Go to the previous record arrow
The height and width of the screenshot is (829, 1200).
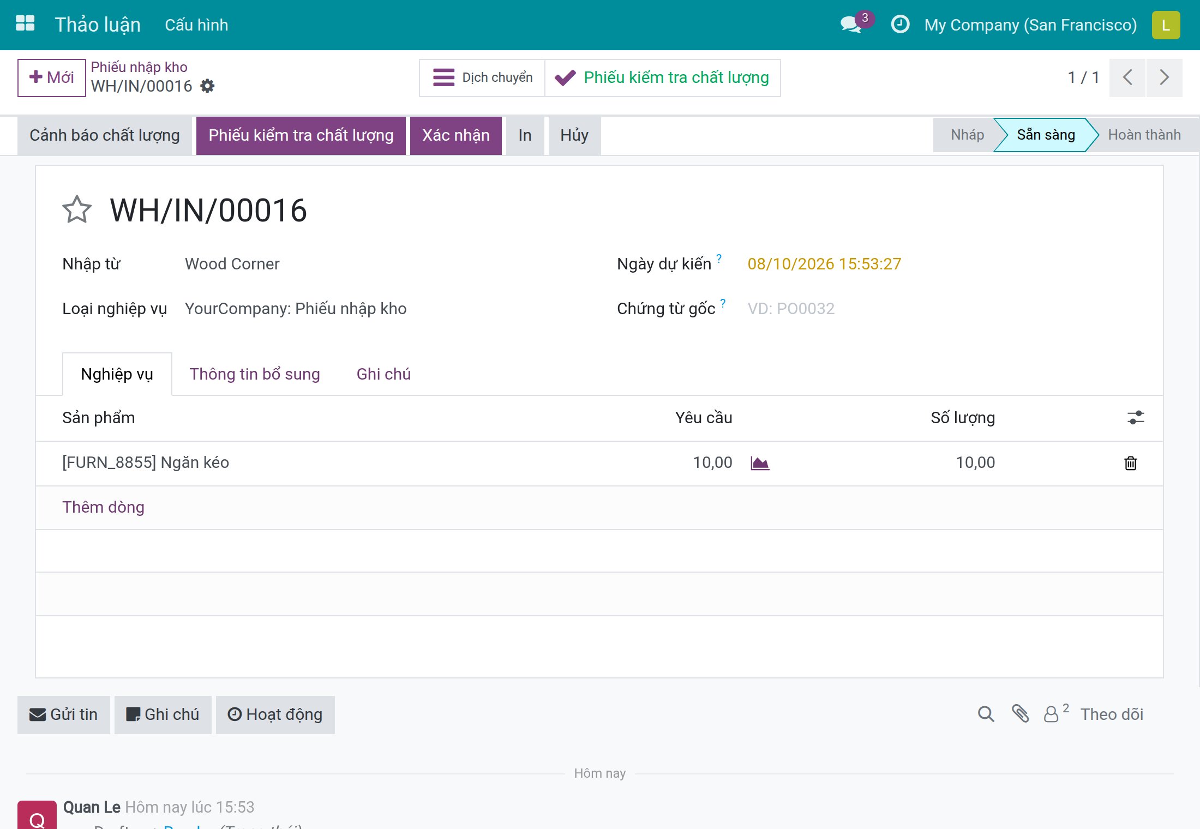click(x=1127, y=77)
